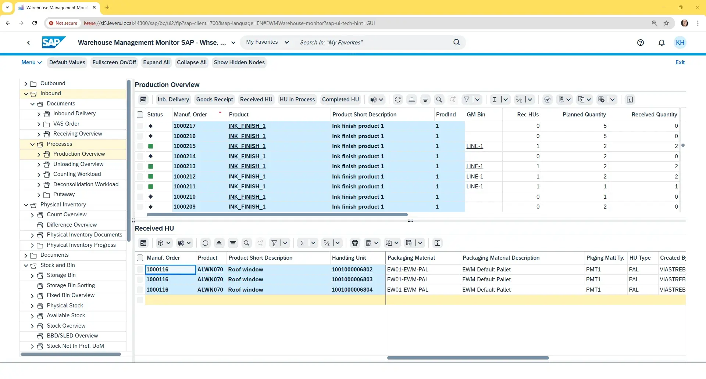This screenshot has height=379, width=706.
Task: Click the more methods icon in Production Overview
Action: coord(377,100)
